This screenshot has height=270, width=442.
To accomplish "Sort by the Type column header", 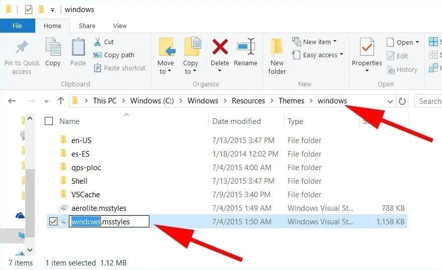I will click(x=295, y=121).
